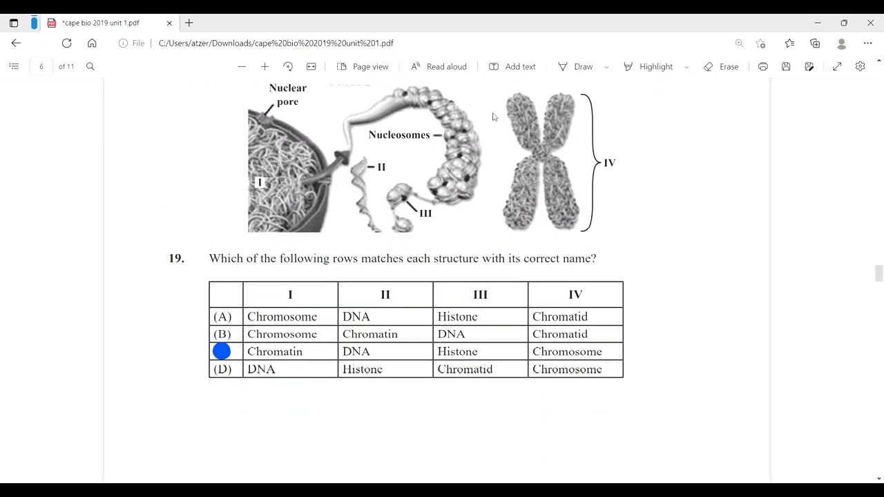Select the Draw tool
The image size is (884, 497).
[x=575, y=66]
